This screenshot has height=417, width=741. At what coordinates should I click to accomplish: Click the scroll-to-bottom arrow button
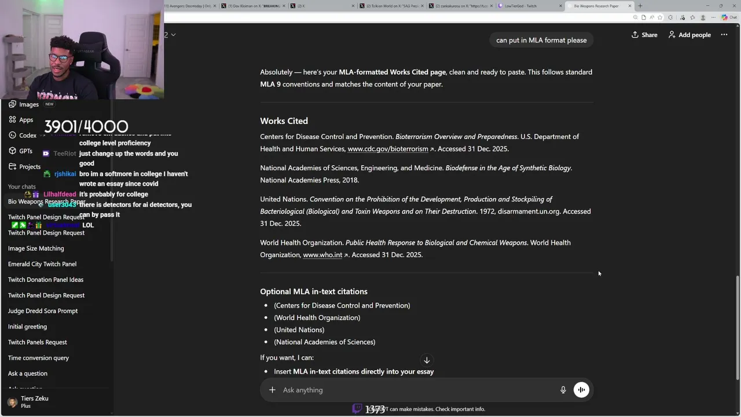pyautogui.click(x=427, y=360)
